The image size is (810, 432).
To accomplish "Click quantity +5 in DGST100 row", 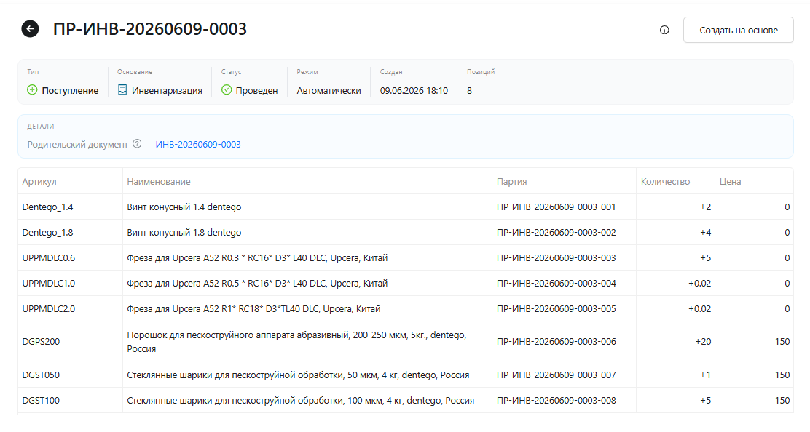I will tap(705, 400).
